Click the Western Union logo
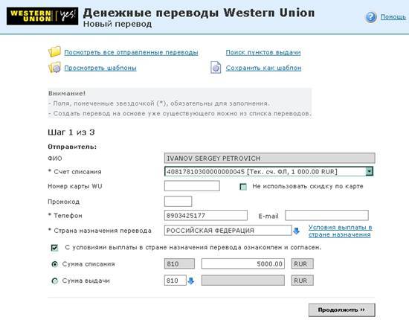Screen dimensions: 409x320 click(x=42, y=16)
